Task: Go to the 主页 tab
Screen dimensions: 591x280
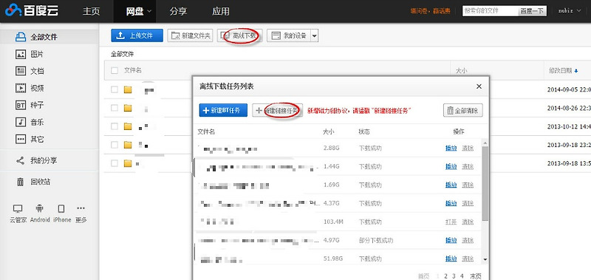Action: [x=91, y=11]
